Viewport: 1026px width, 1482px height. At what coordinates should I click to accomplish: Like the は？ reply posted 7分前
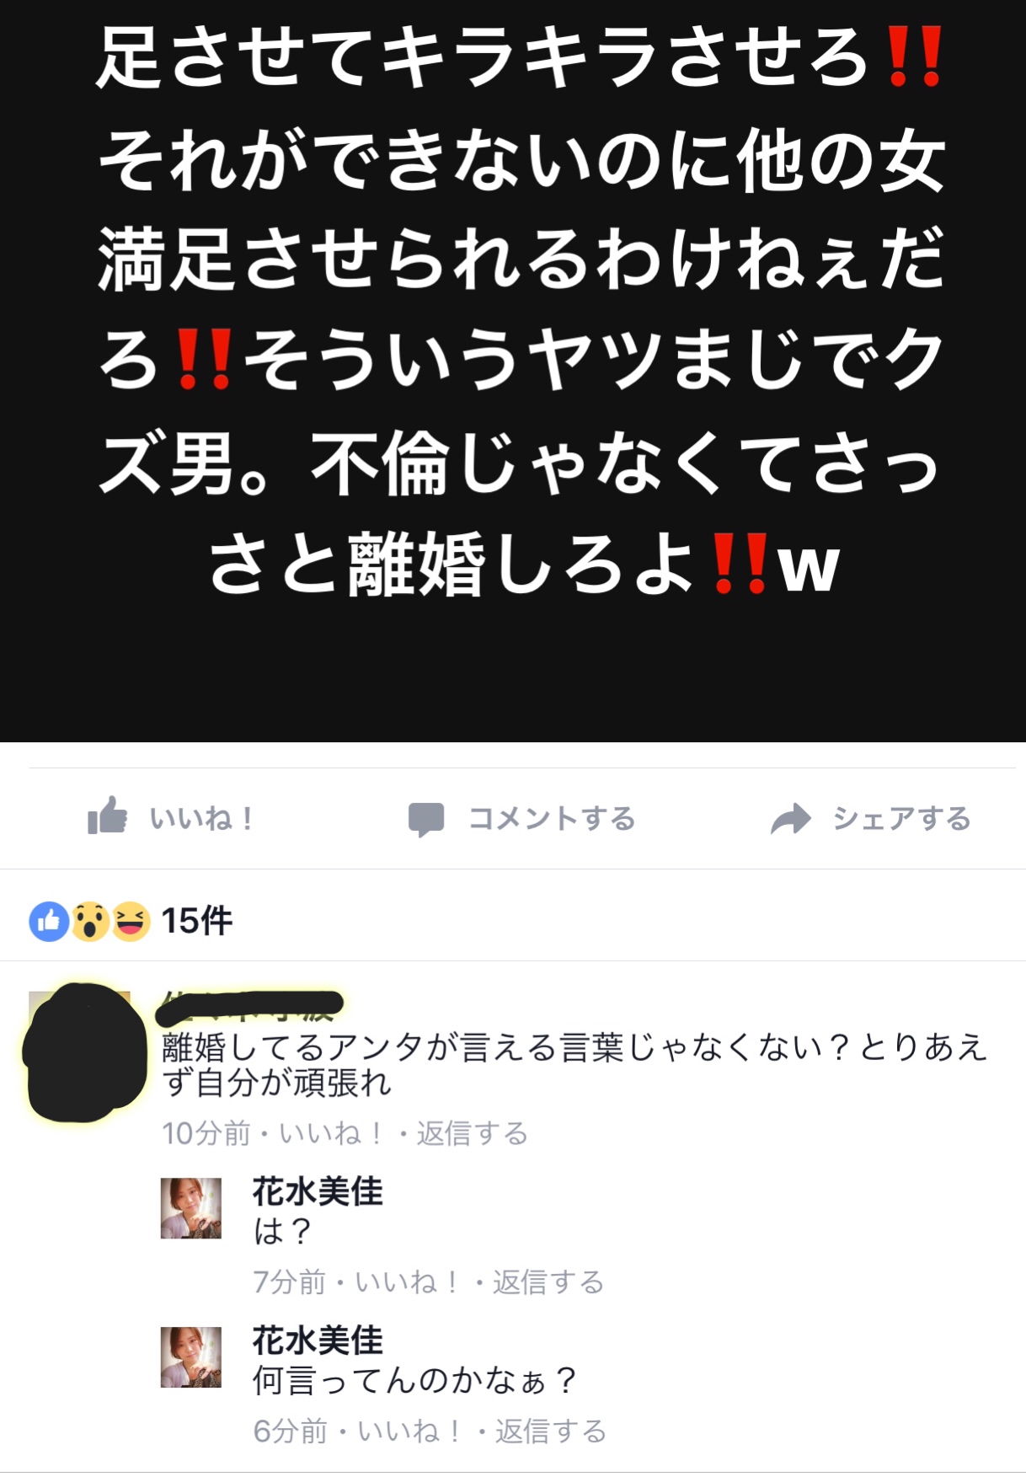407,1282
